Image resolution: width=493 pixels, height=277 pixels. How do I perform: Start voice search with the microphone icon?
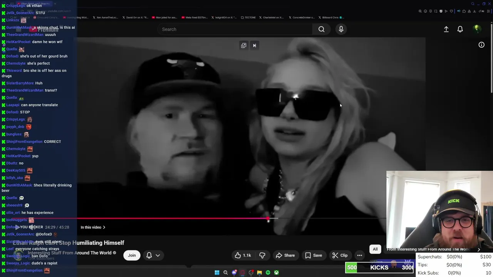tap(341, 29)
